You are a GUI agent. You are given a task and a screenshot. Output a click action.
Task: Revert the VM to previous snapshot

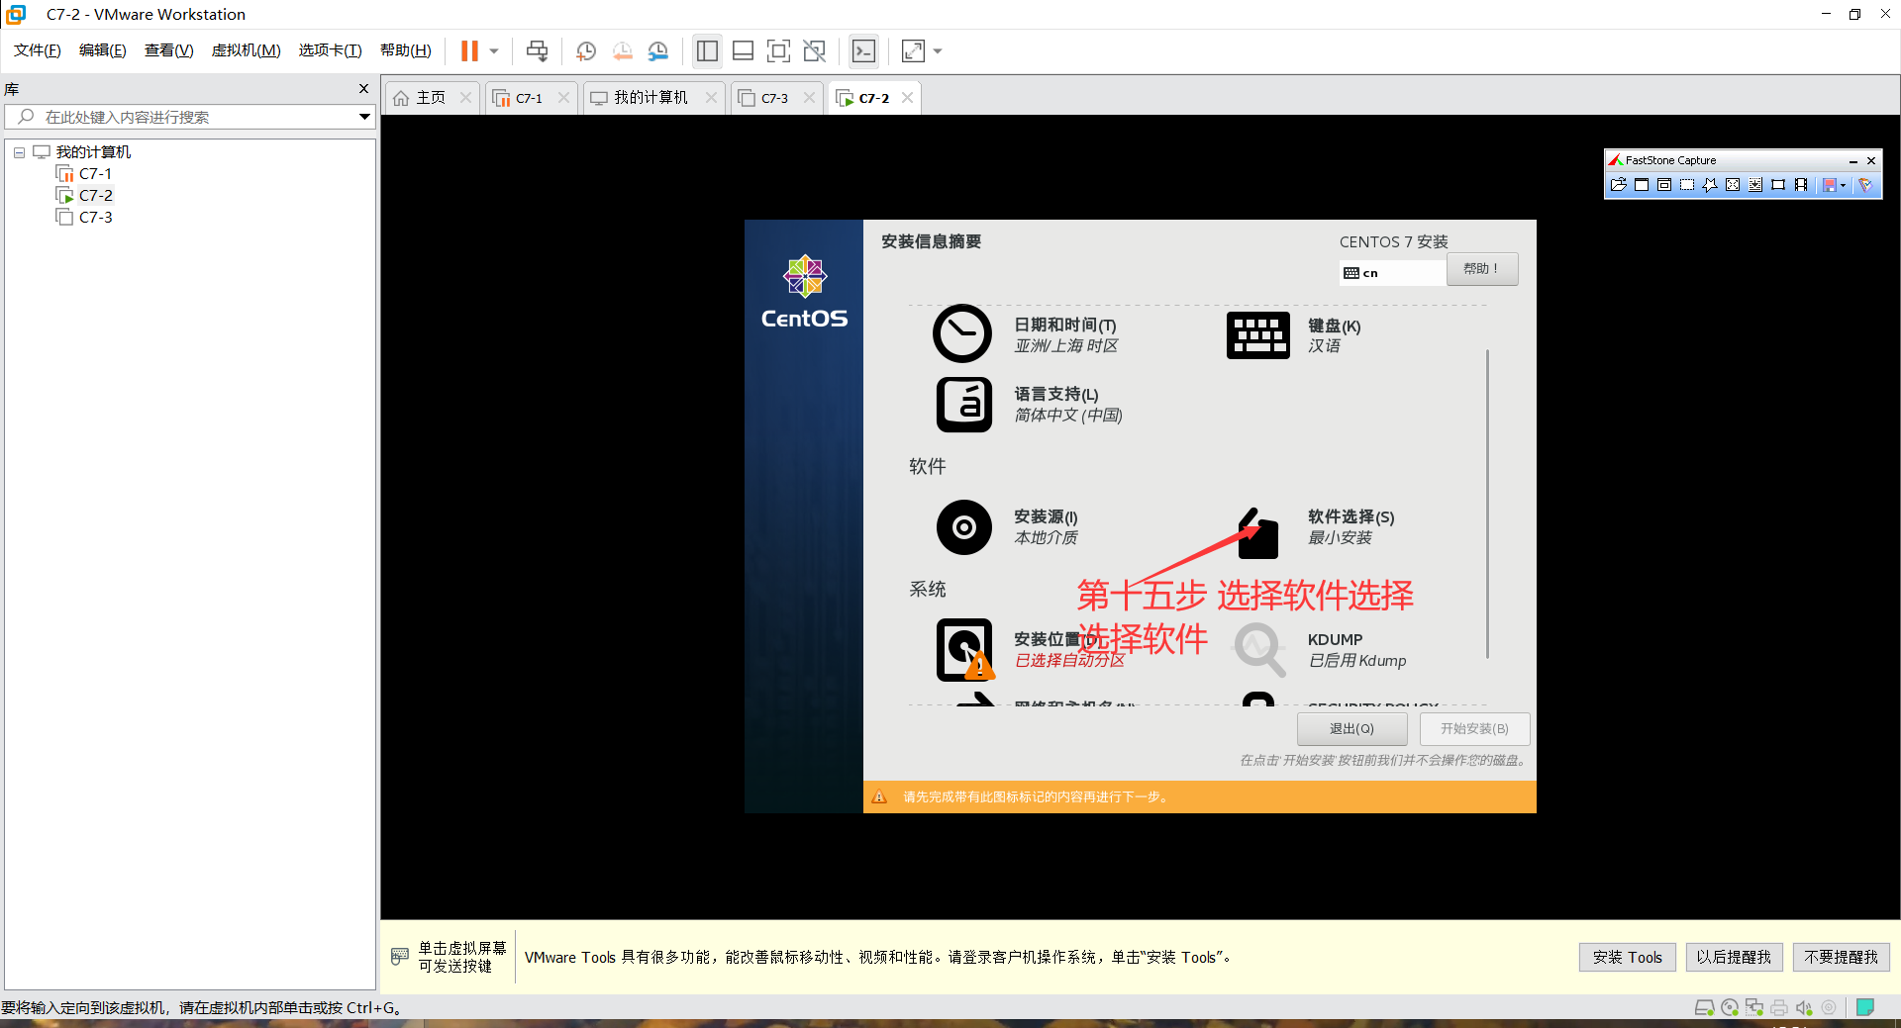622,50
